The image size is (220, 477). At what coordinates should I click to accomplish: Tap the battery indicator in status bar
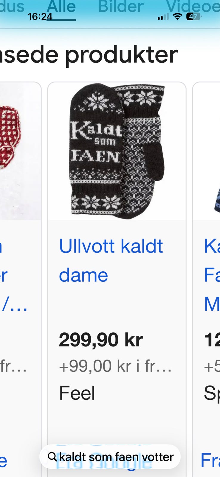point(193,17)
